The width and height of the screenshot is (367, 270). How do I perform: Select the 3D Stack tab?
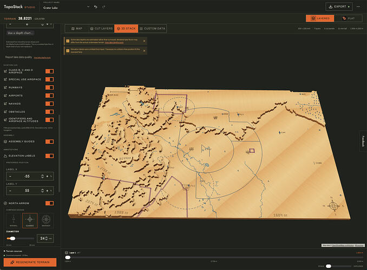pyautogui.click(x=126, y=29)
